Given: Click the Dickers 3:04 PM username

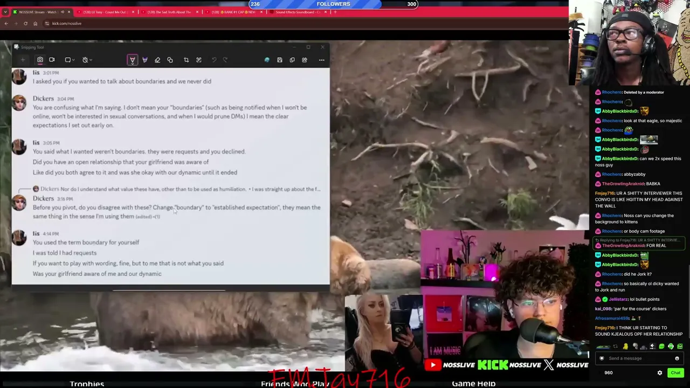Looking at the screenshot, I should point(43,99).
